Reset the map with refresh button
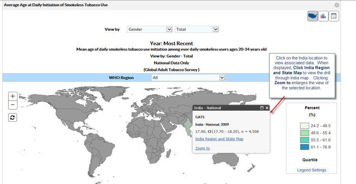 point(13,117)
